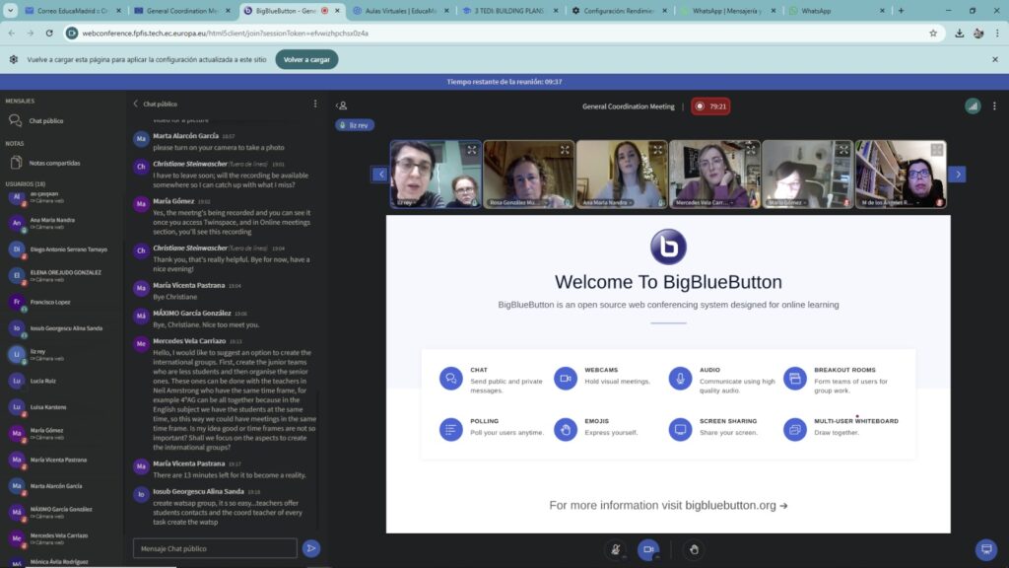Image resolution: width=1009 pixels, height=568 pixels.
Task: Switch to the Aulas Virtuales browser tab
Action: (399, 10)
